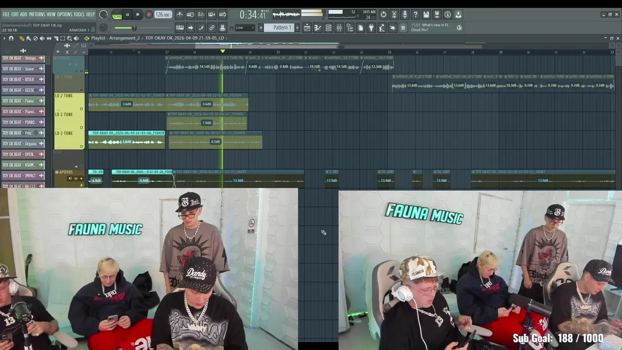Add new pattern with plus button
Viewport: 622px width, 350px height.
297,28
